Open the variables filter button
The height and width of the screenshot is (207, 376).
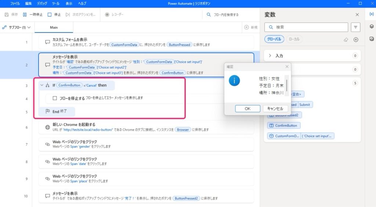pos(355,27)
